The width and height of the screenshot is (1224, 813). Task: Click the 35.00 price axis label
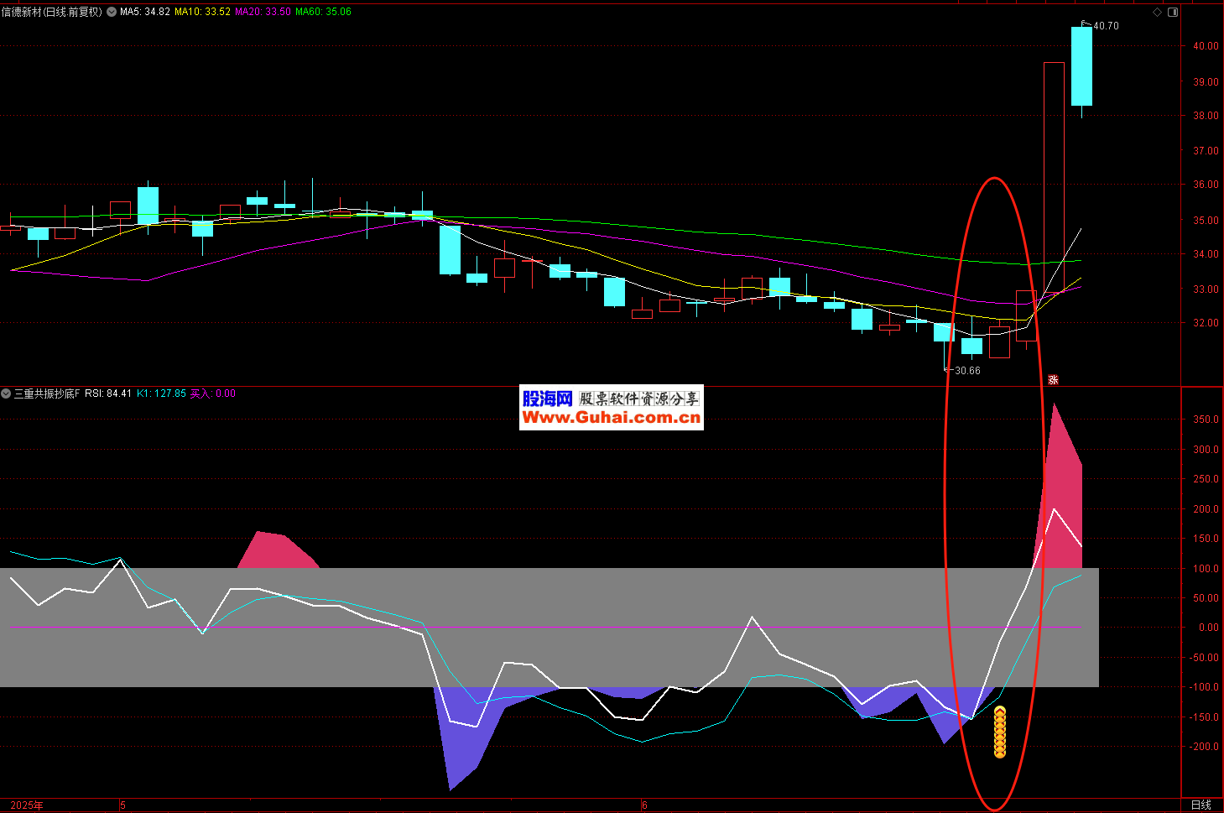(1206, 221)
